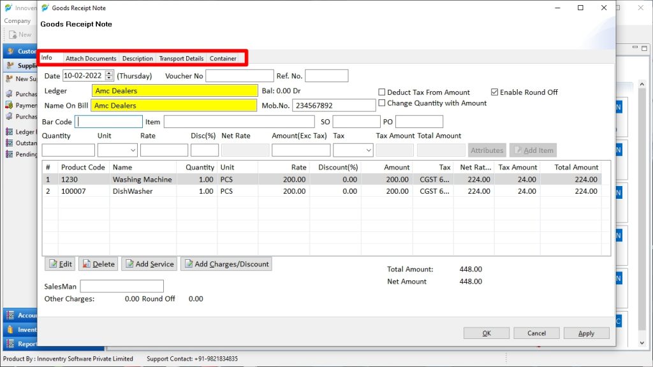Click the Reports panel icon in sidebar

pyautogui.click(x=10, y=344)
